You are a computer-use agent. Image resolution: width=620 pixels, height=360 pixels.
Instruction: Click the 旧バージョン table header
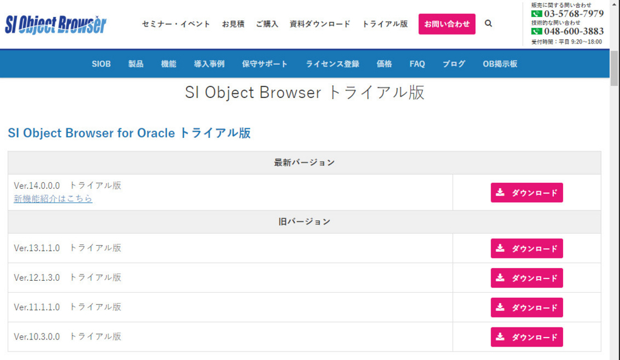point(305,221)
